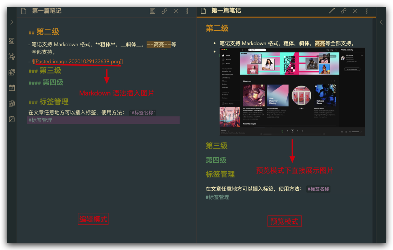Expand the left sidebar with chevron arrow
Viewport: 393px width, 250px height.
[12, 22]
